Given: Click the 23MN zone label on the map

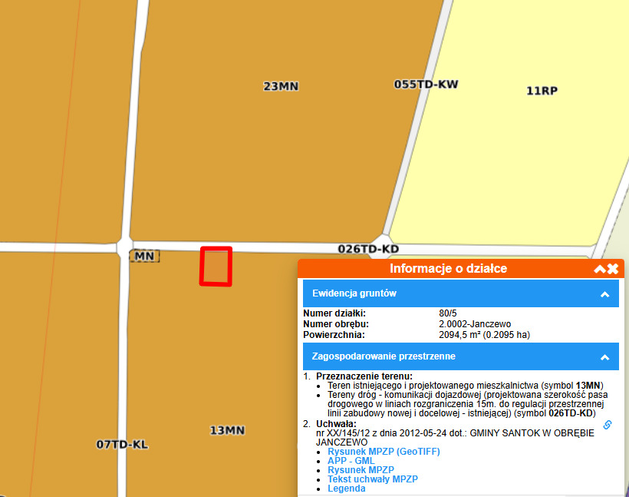Looking at the screenshot, I should point(281,87).
